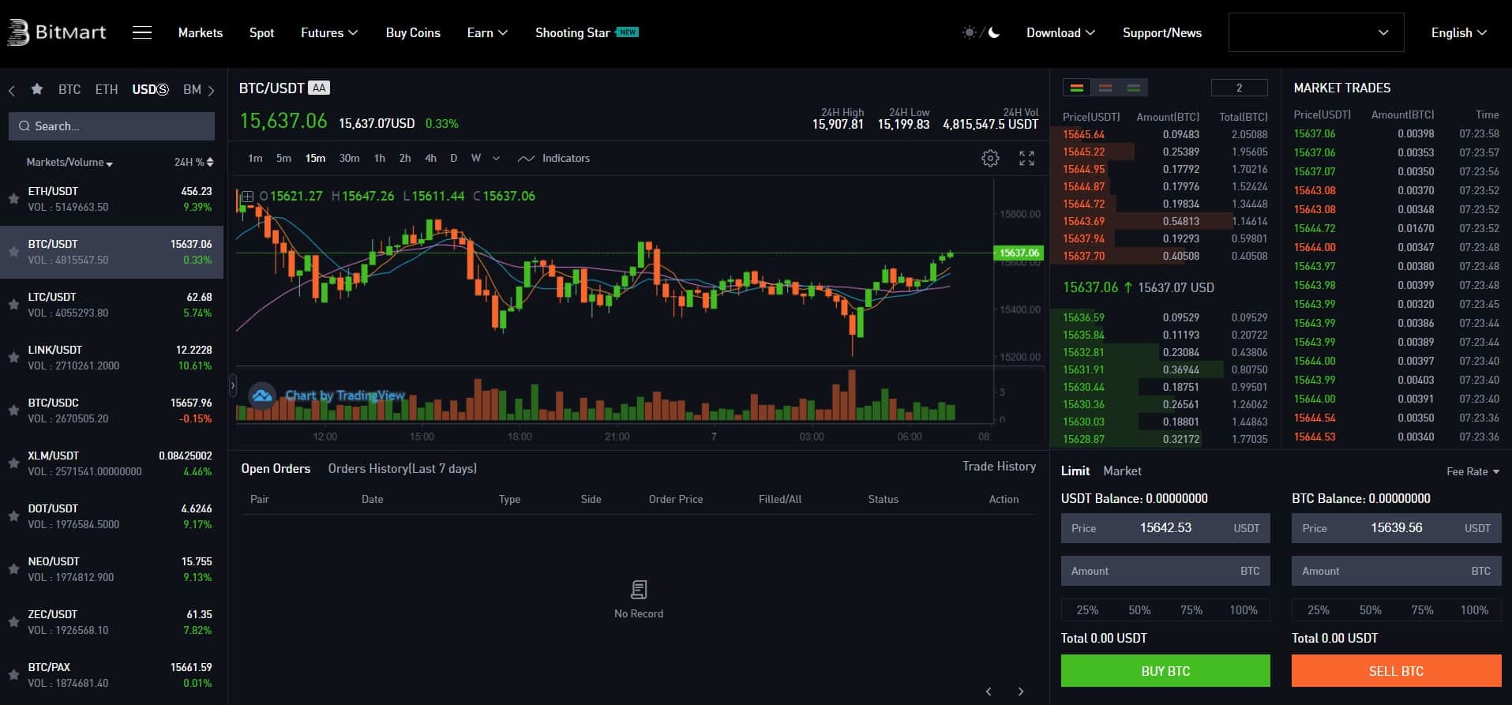Switch to Market order tab
Image resolution: width=1512 pixels, height=705 pixels.
(x=1122, y=471)
